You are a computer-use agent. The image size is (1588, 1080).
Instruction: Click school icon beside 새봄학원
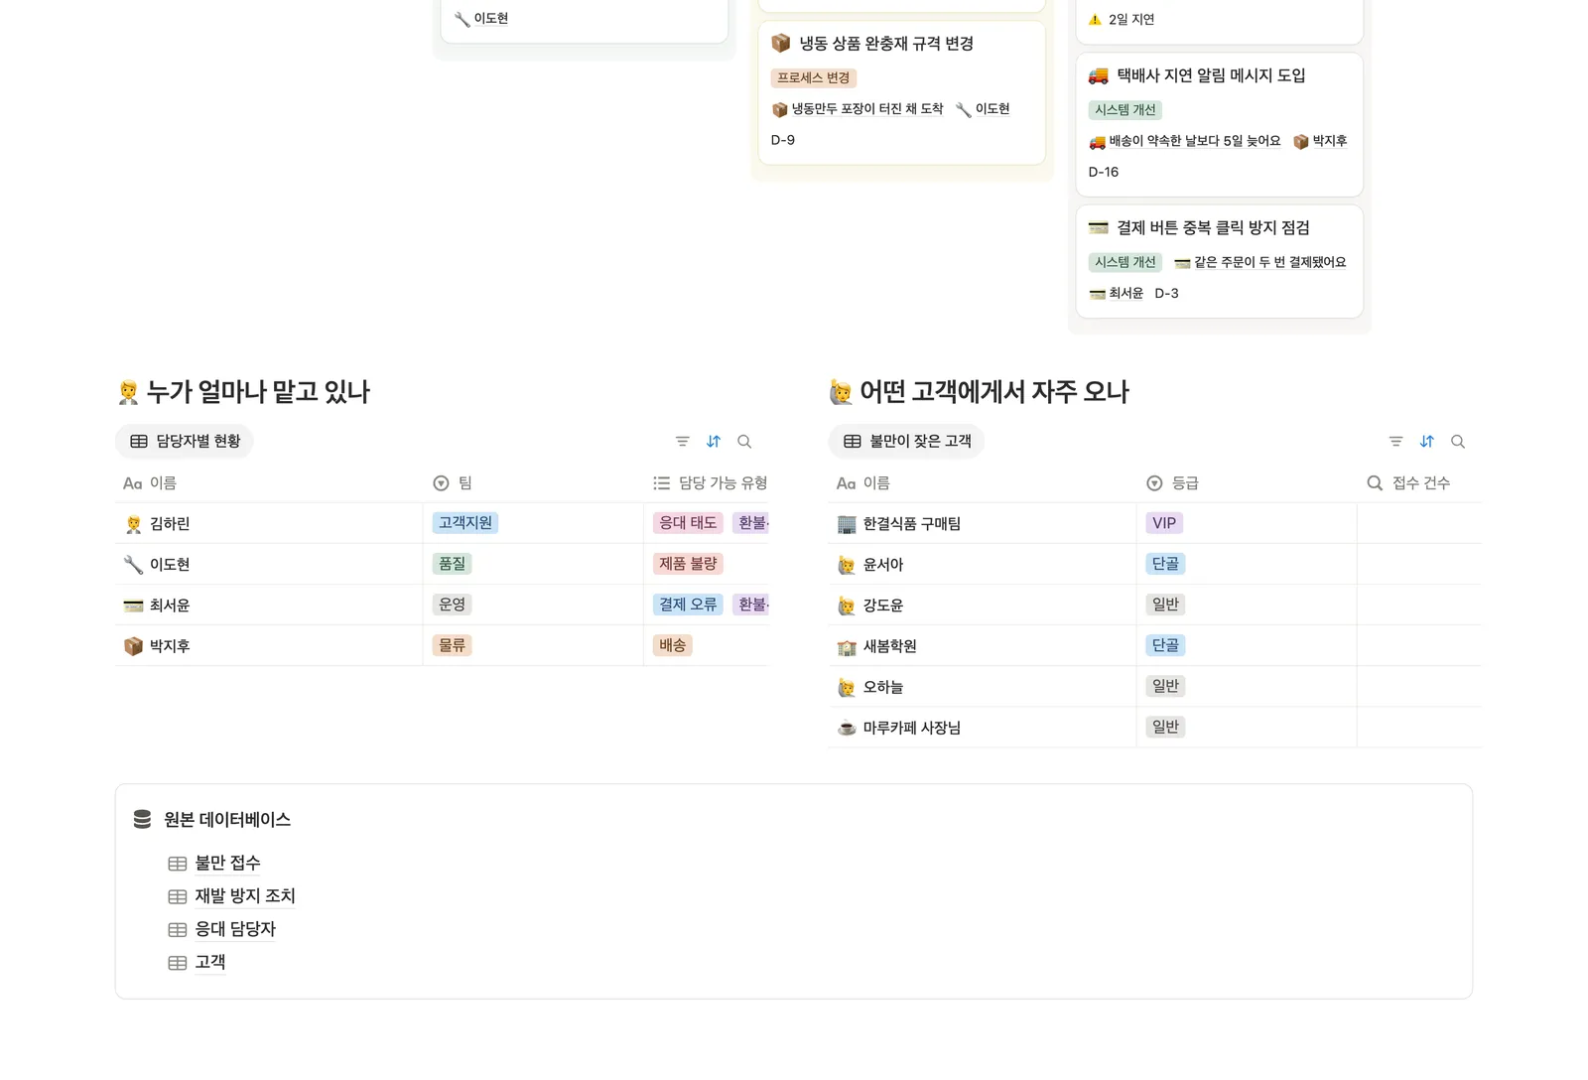pos(847,646)
